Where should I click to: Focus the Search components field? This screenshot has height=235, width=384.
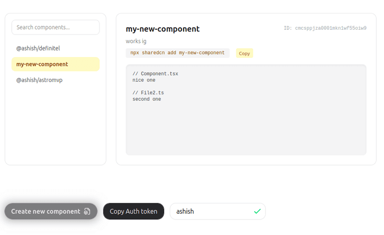click(x=56, y=27)
